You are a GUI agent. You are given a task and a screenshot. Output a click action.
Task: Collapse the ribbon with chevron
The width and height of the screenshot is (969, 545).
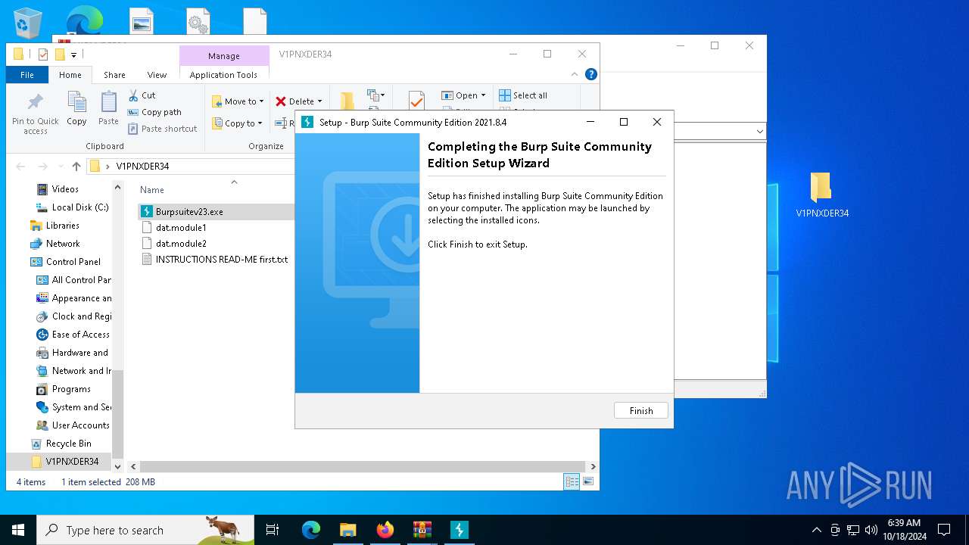pyautogui.click(x=575, y=74)
